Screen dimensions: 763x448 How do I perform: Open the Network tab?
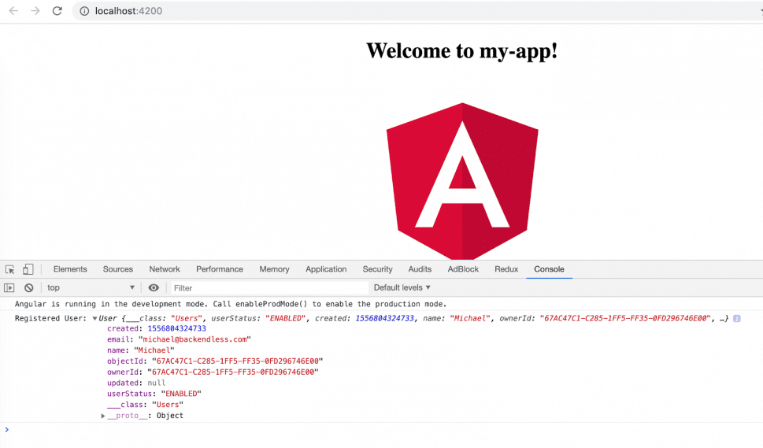click(165, 269)
